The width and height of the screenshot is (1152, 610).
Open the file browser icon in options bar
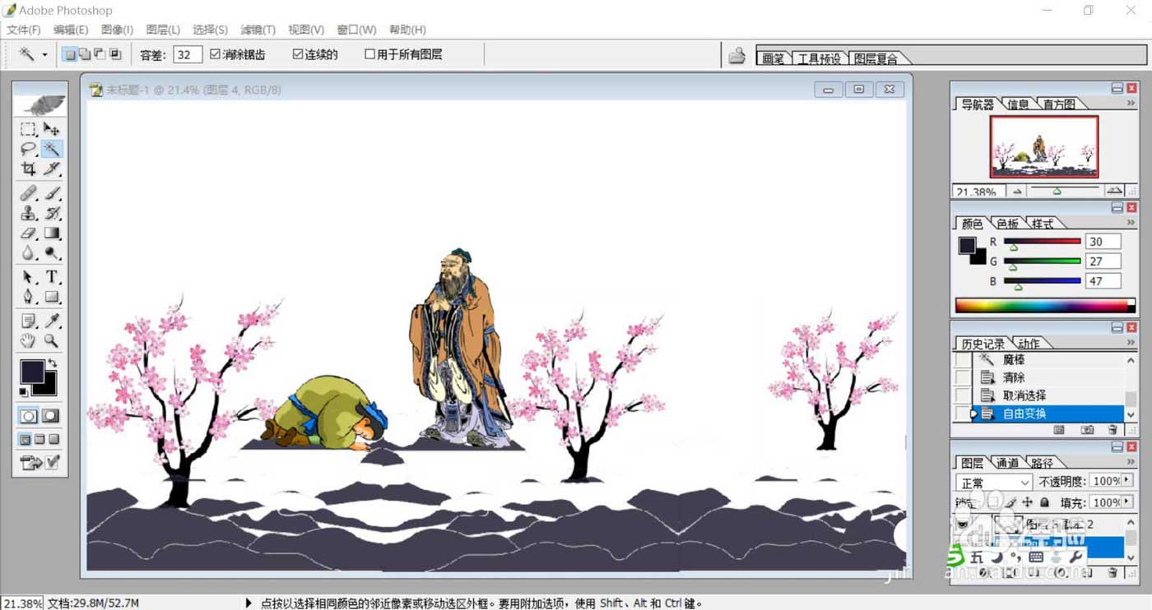(737, 55)
